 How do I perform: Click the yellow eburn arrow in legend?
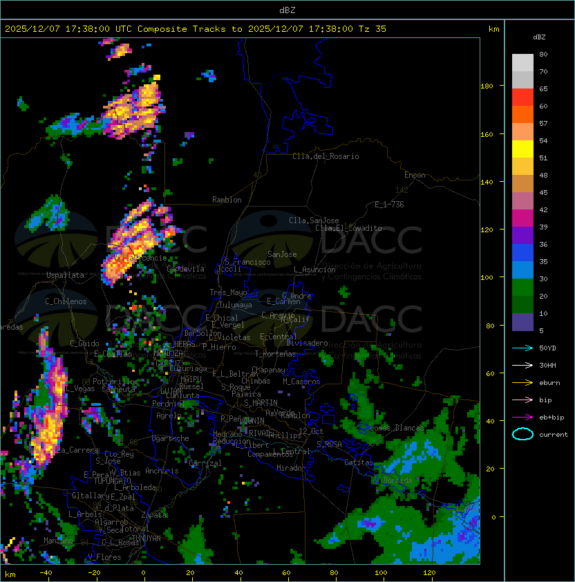point(522,383)
